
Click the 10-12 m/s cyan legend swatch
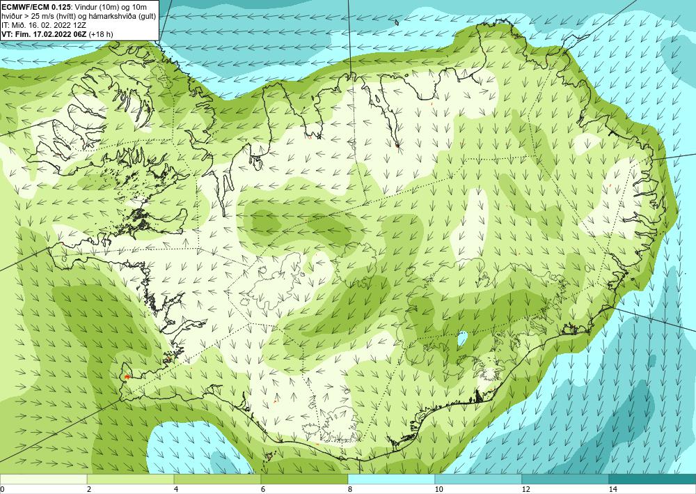coord(479,479)
